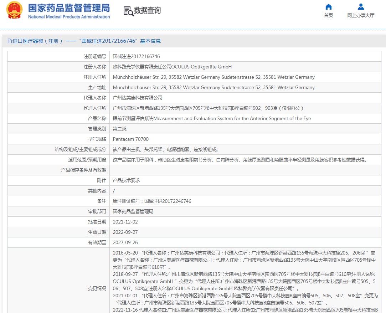Open the 产品技术要求 attachment

click(x=126, y=180)
